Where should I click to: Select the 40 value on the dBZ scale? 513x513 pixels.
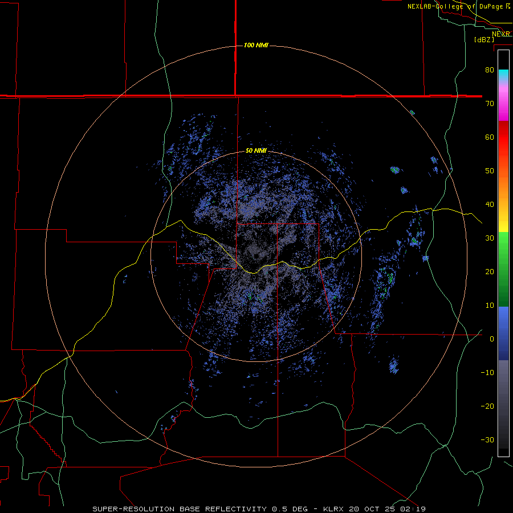click(490, 205)
